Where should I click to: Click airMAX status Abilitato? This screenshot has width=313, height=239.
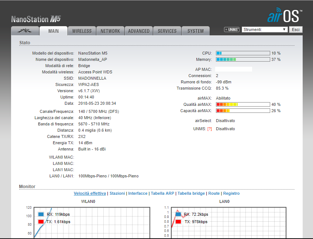click(223, 98)
